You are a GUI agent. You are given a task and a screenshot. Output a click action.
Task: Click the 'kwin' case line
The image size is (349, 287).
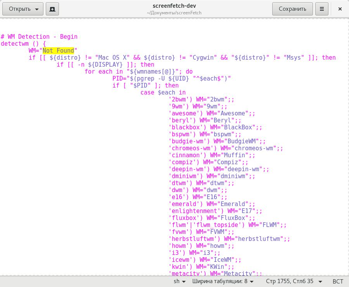(201, 267)
